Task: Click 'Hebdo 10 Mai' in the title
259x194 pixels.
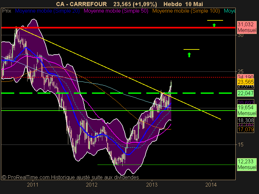Action: pos(183,4)
